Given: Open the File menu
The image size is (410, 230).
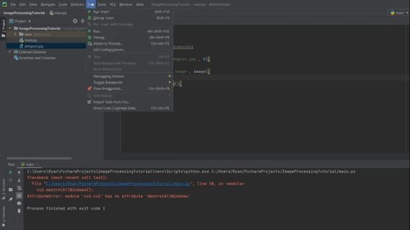Looking at the screenshot, I should [x=13, y=4].
